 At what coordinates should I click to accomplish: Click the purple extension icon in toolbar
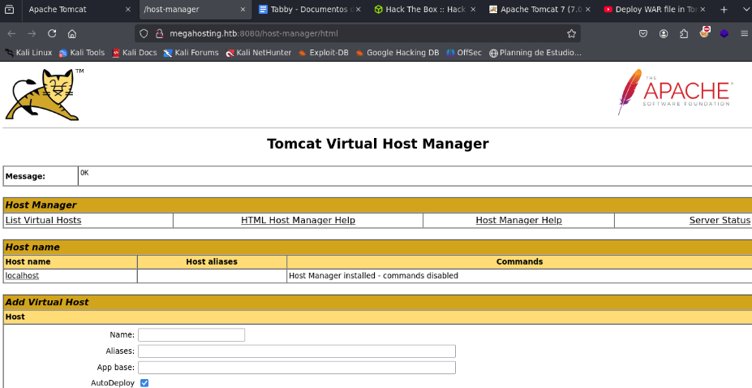pos(724,33)
